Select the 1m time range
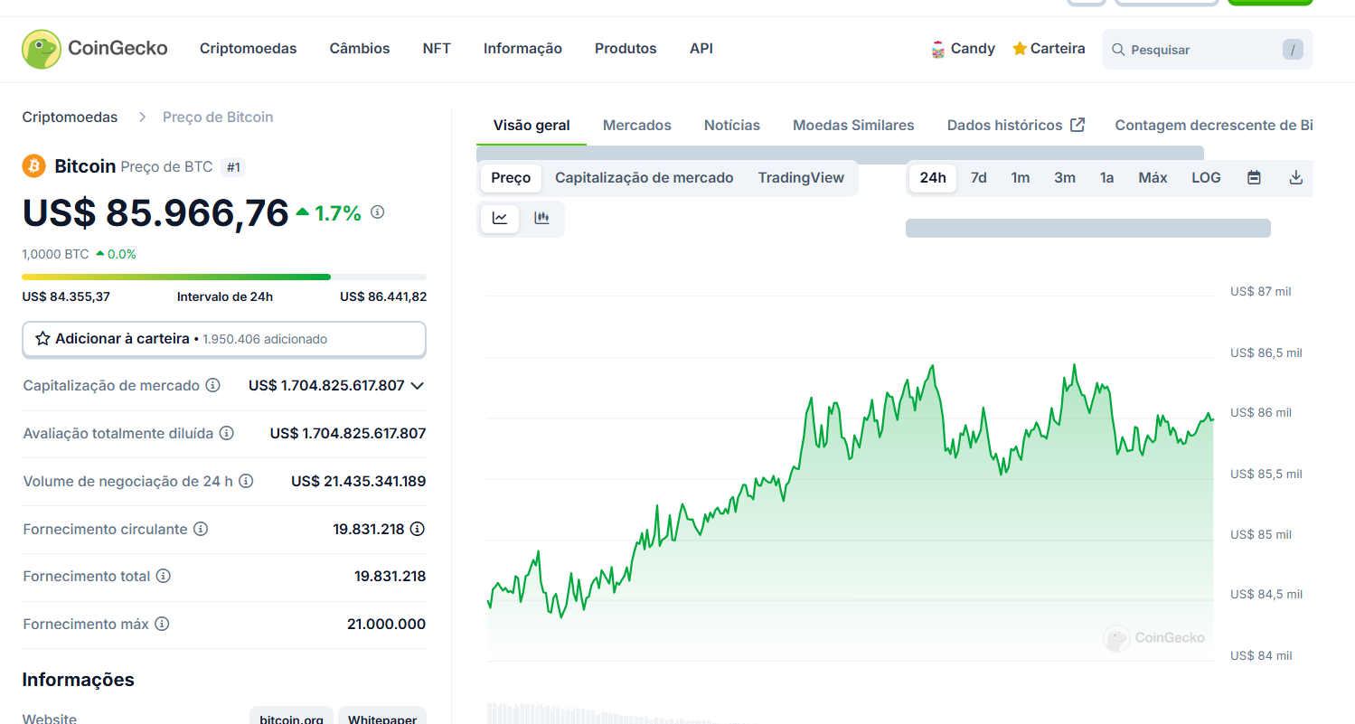Viewport: 1355px width, 724px height. 1021,178
